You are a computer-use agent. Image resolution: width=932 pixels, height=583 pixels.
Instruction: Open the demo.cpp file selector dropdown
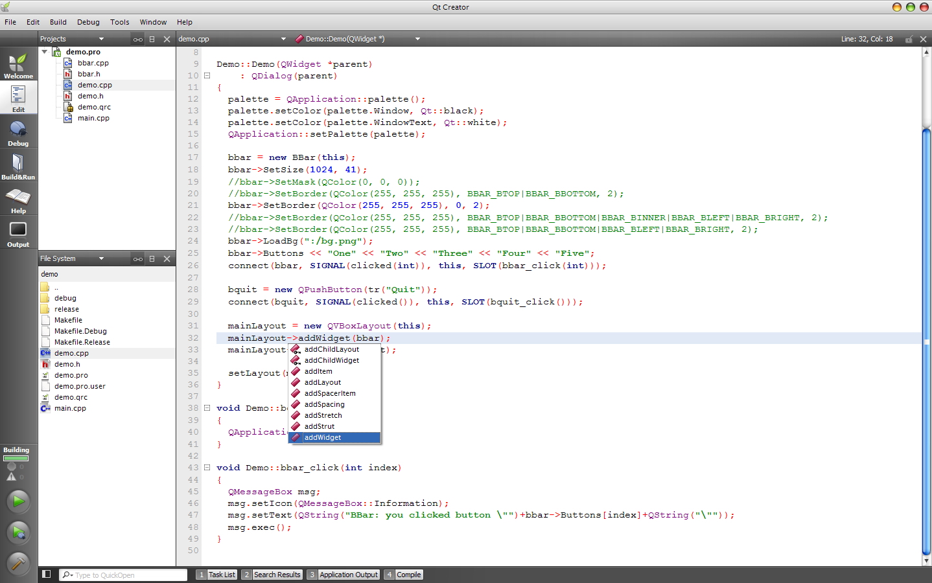coord(283,39)
